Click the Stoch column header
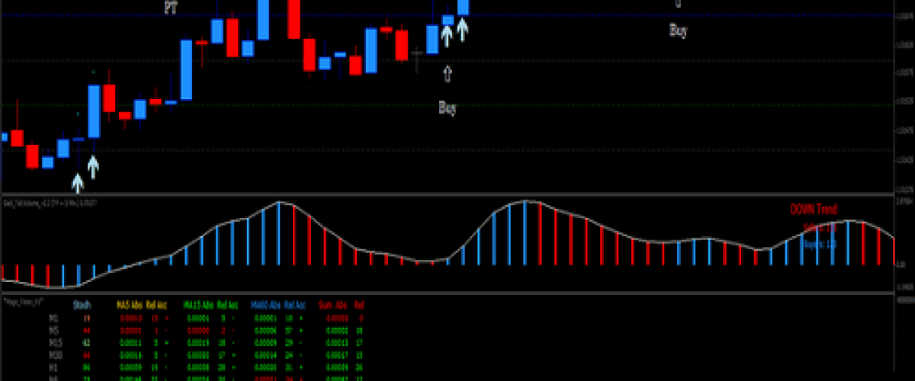The image size is (915, 381). coord(82,305)
